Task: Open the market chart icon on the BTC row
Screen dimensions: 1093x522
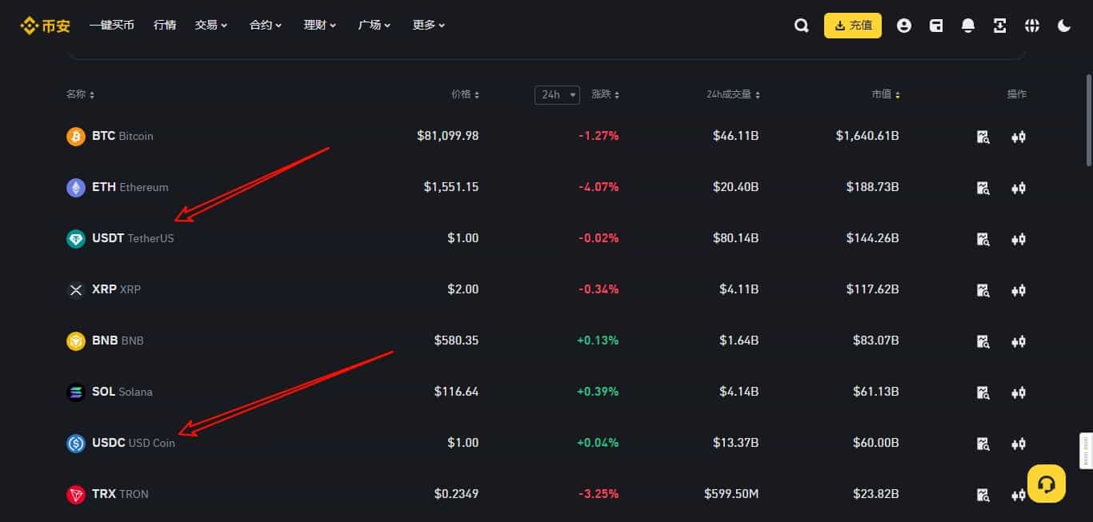Action: point(983,136)
